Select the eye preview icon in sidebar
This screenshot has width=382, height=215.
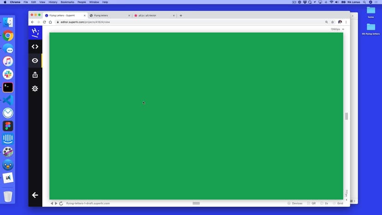click(35, 60)
